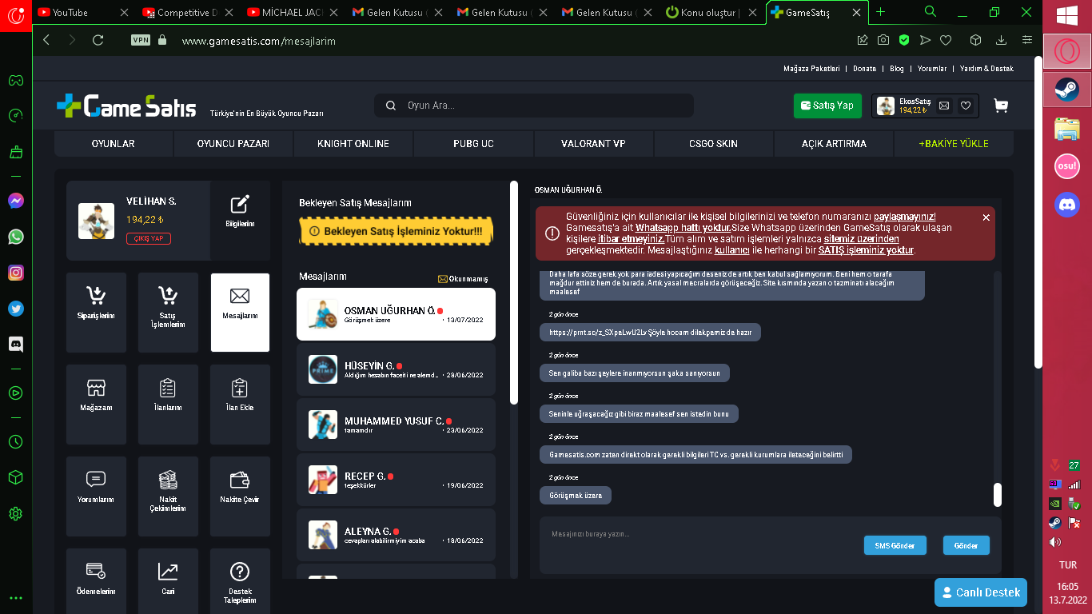Switch to the MİCHAEL JAC tab

293,13
